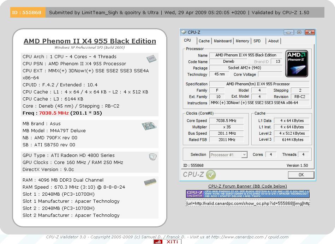335x244 pixels.
Task: Open the Memory tab
Action: (x=242, y=41)
